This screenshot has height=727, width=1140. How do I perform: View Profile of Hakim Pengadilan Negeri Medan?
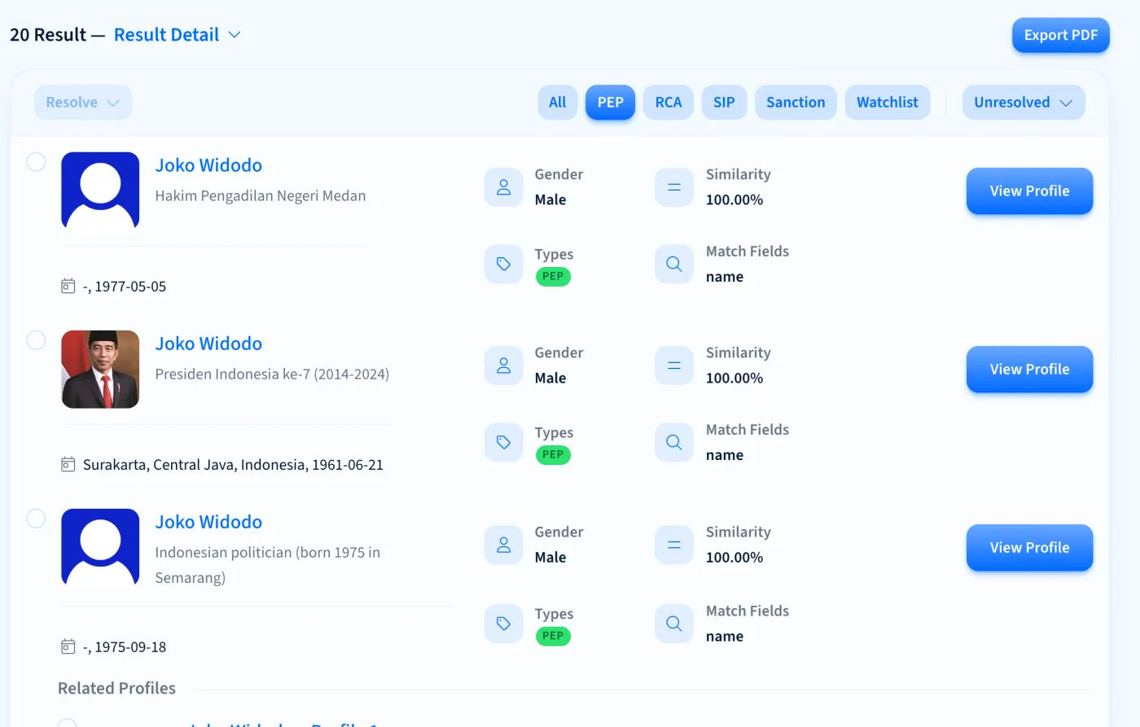(x=1029, y=191)
